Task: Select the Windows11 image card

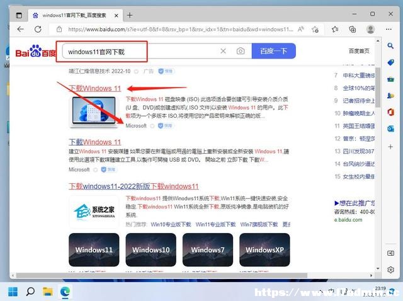Action: coord(94,249)
